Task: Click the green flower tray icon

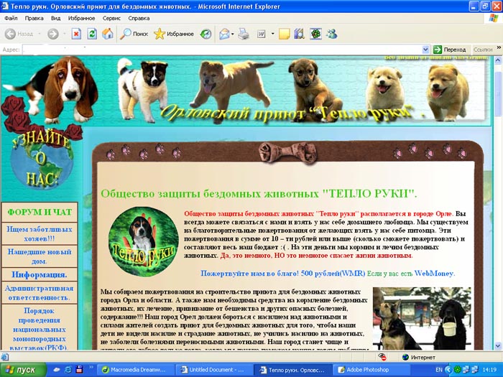Action: [458, 370]
